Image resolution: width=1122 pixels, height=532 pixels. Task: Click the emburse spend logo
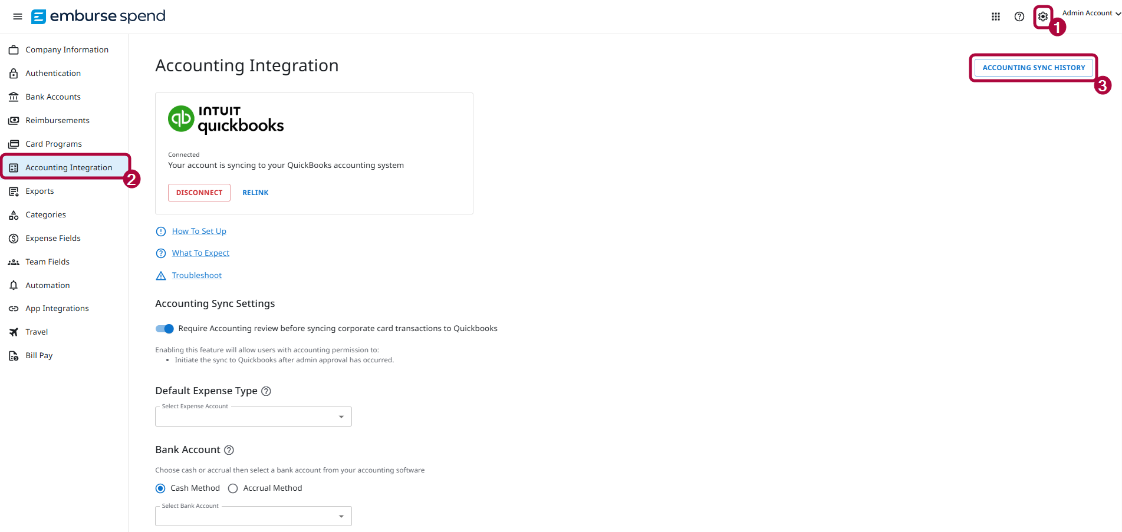(98, 16)
